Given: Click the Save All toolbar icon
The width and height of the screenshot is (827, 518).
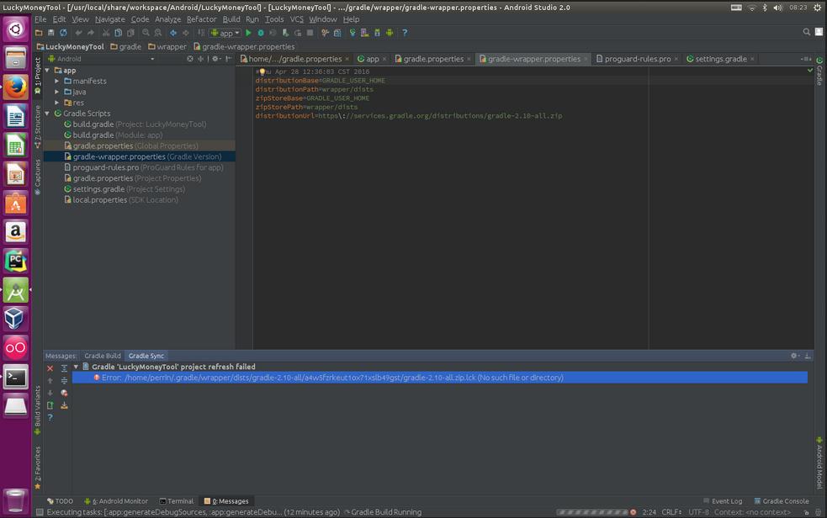Looking at the screenshot, I should point(51,33).
